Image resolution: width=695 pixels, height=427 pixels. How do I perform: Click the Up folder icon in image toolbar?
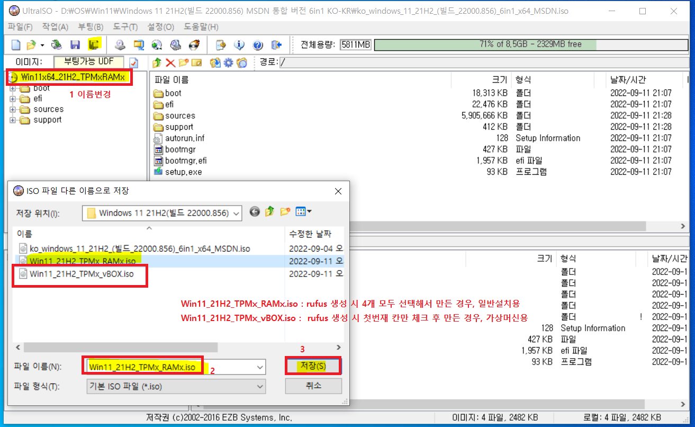tap(157, 63)
